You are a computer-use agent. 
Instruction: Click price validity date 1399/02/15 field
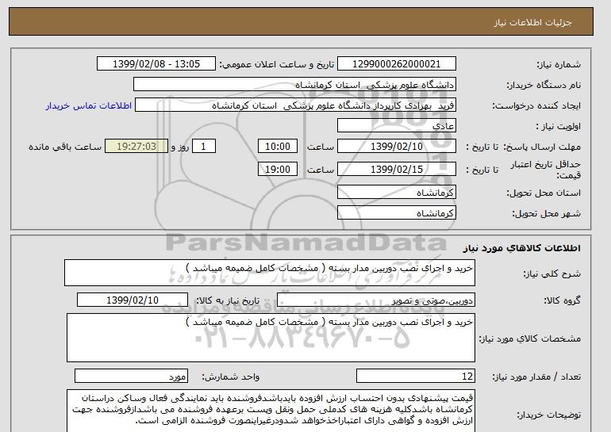[396, 169]
